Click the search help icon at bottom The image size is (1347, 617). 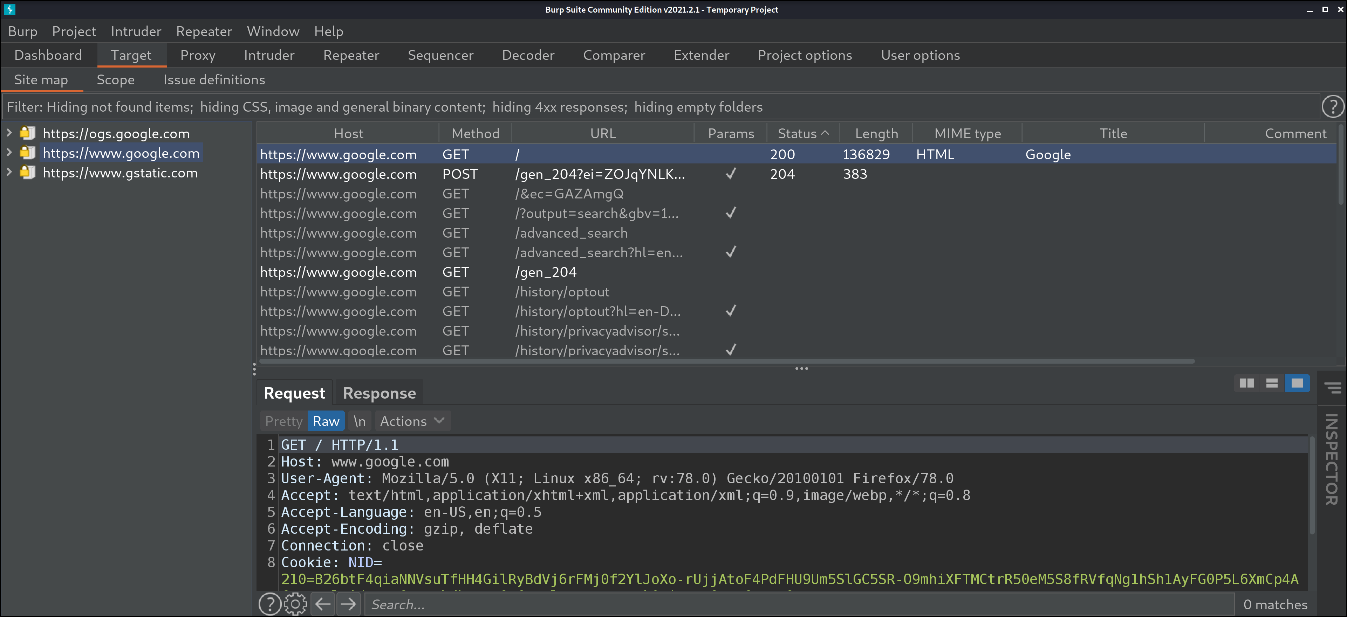click(270, 604)
